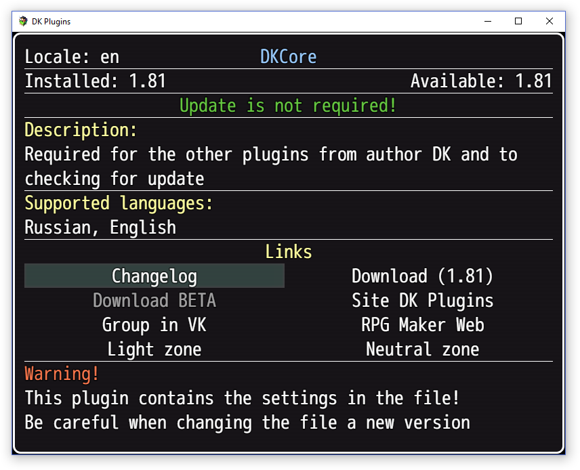Viewport: 580px width, 470px height.
Task: Select the Light zone link
Action: [154, 349]
